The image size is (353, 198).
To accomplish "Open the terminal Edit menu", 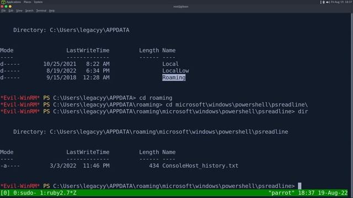I will [11, 10].
